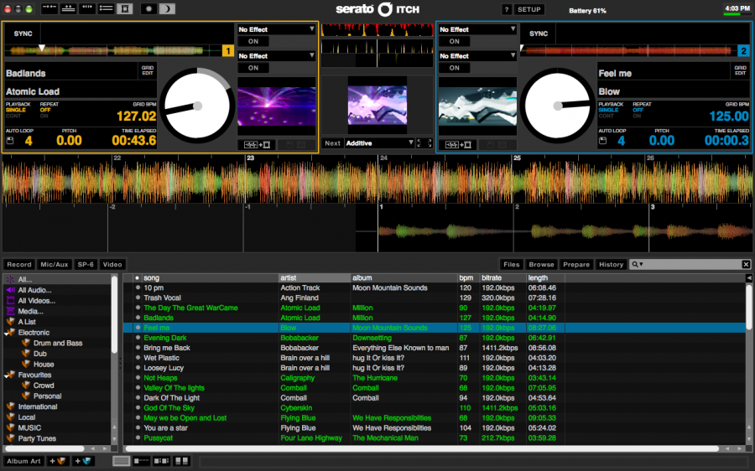Click the collapse arrow at the library's top-right corner
The image size is (755, 471).
[x=749, y=277]
